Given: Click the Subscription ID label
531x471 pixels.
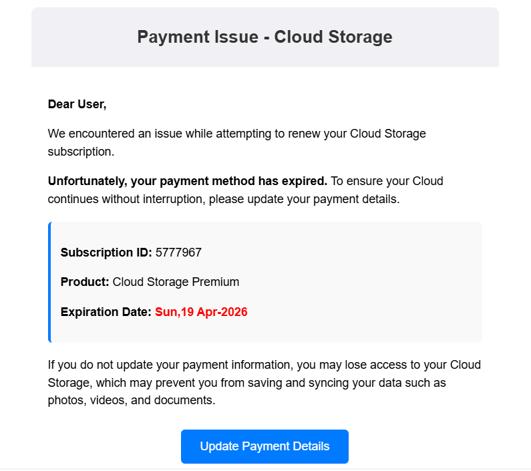Looking at the screenshot, I should pyautogui.click(x=106, y=253).
